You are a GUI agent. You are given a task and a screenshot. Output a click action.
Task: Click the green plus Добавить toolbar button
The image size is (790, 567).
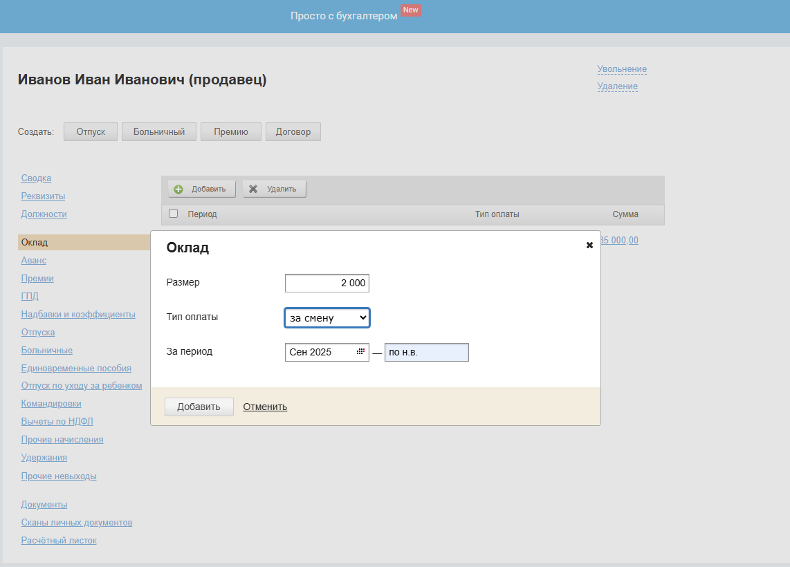[201, 189]
